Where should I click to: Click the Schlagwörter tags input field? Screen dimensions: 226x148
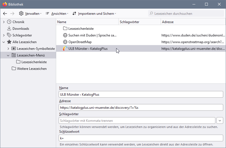pyautogui.click(x=137, y=120)
